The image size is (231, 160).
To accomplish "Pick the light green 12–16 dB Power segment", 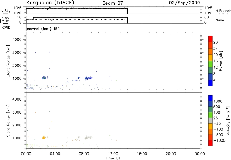I will click(x=210, y=64).
